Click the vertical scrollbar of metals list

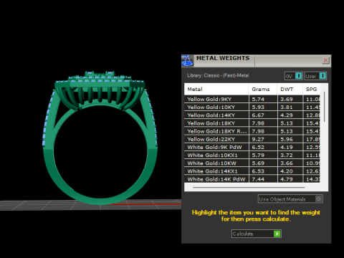click(324, 107)
